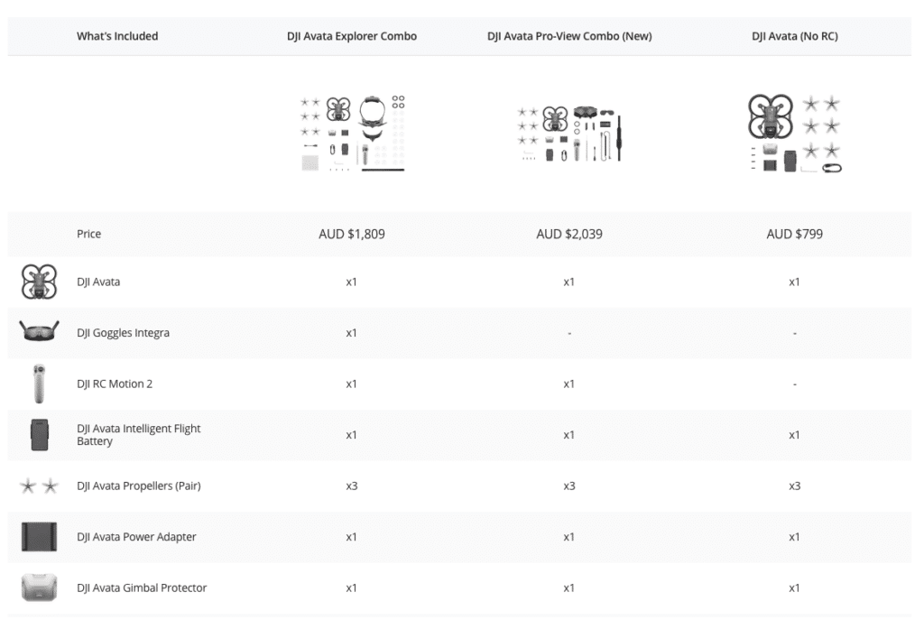Open the Explorer Combo product image
This screenshot has width=924, height=620.
pyautogui.click(x=352, y=133)
